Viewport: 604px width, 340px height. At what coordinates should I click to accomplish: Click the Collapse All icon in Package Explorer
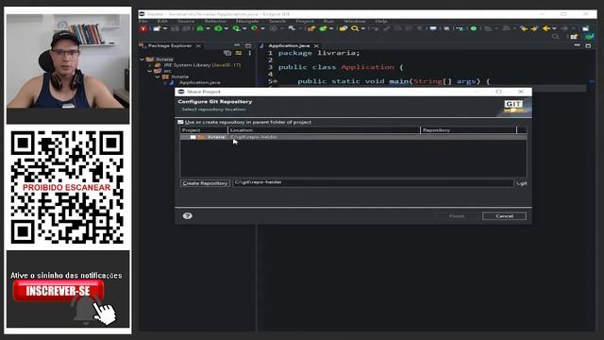pos(227,53)
